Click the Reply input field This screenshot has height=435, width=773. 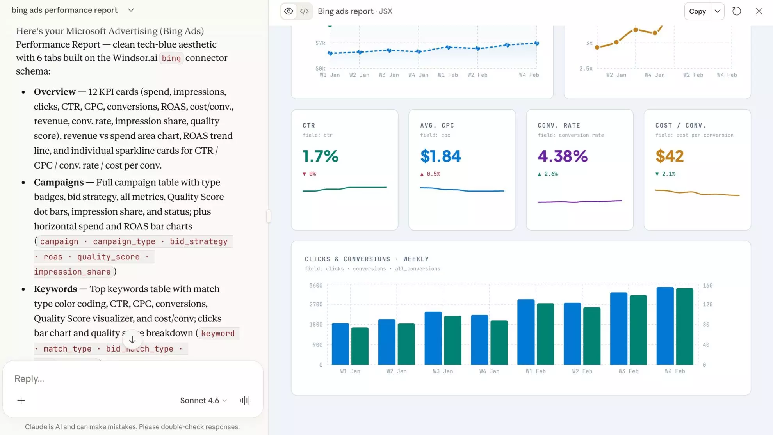[133, 379]
